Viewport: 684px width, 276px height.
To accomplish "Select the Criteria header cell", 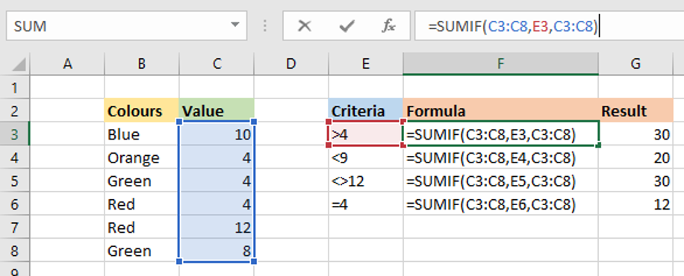I will (366, 110).
